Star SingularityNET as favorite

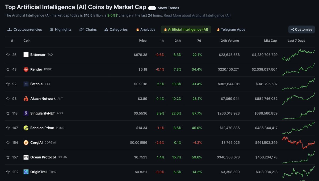tap(8, 113)
